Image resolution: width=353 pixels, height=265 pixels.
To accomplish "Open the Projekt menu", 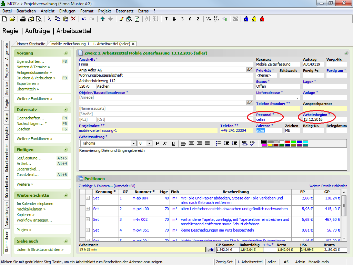I will point(104,11).
